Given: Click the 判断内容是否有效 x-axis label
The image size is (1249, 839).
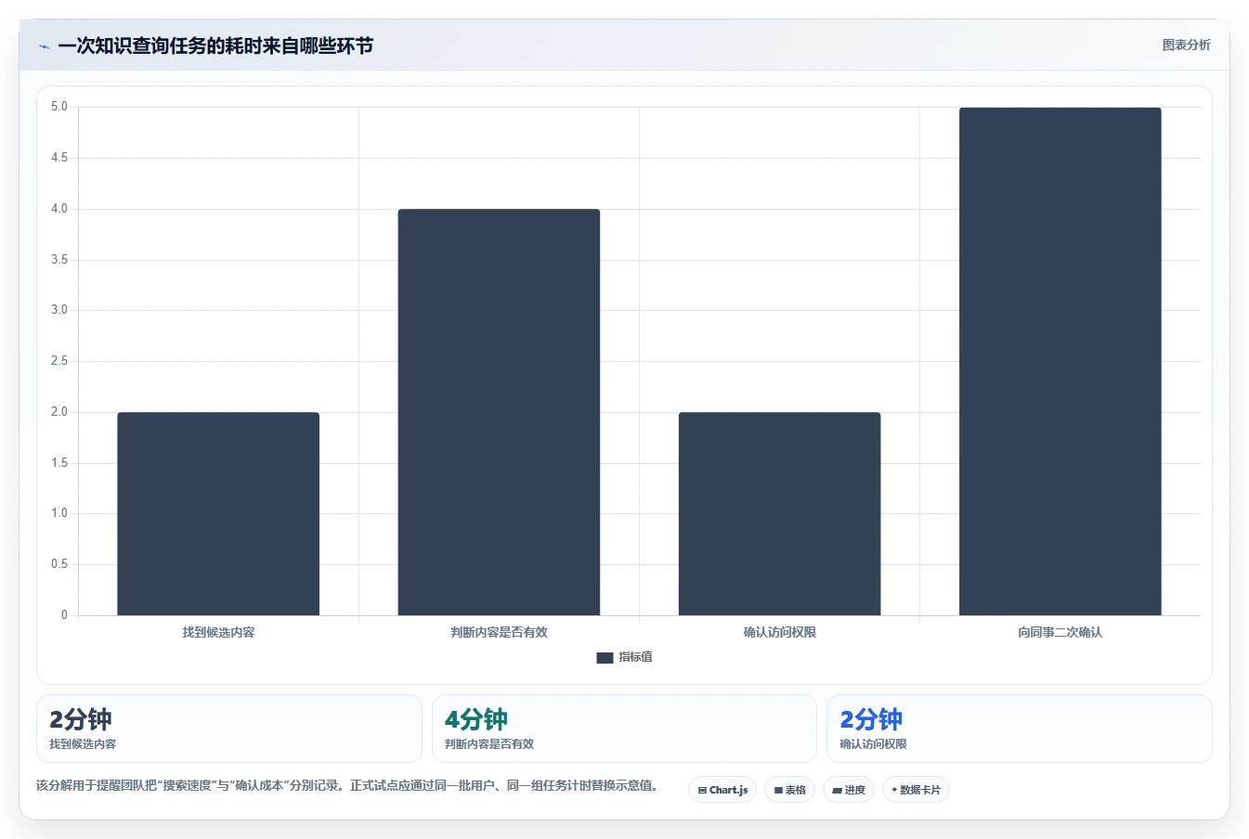Looking at the screenshot, I should (499, 632).
